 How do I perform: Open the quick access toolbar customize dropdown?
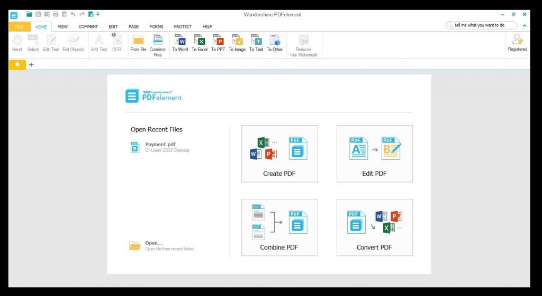point(98,14)
